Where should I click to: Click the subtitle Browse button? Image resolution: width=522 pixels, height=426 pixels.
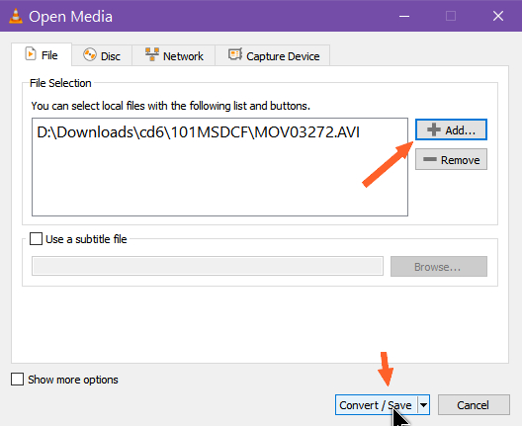pyautogui.click(x=439, y=267)
